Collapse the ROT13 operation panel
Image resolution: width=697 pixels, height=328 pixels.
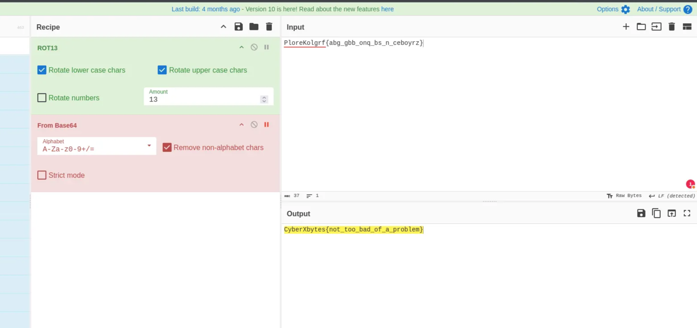coord(242,47)
